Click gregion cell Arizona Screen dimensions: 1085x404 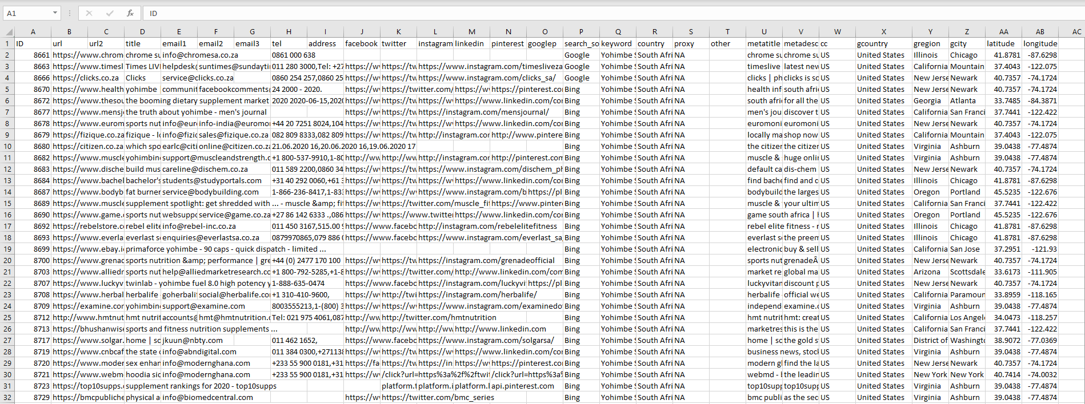[931, 272]
